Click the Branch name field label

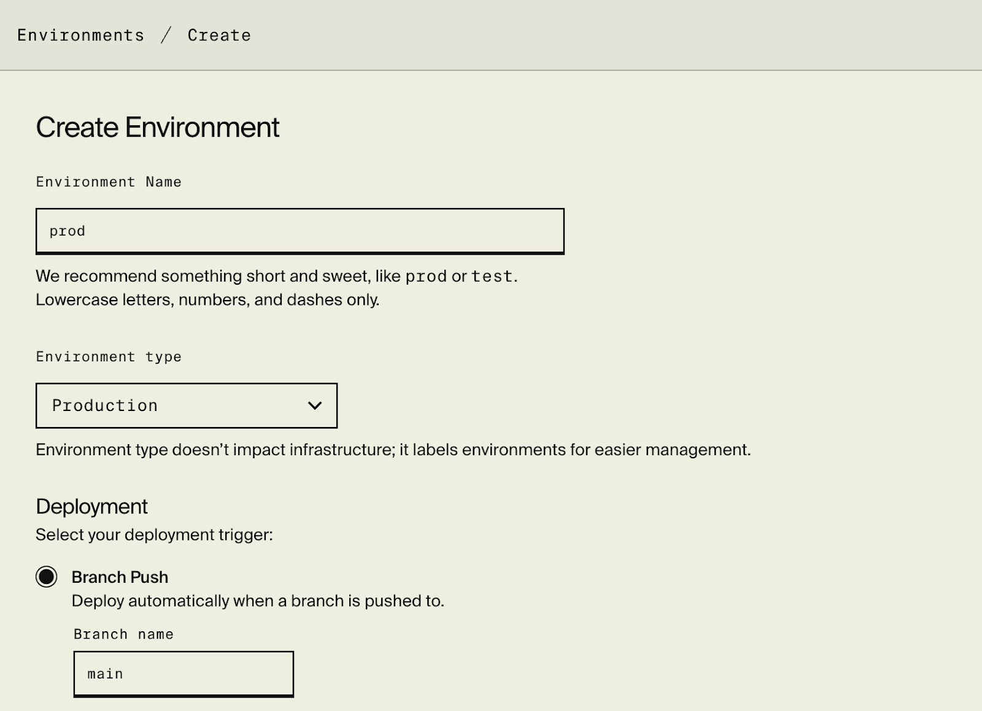123,634
